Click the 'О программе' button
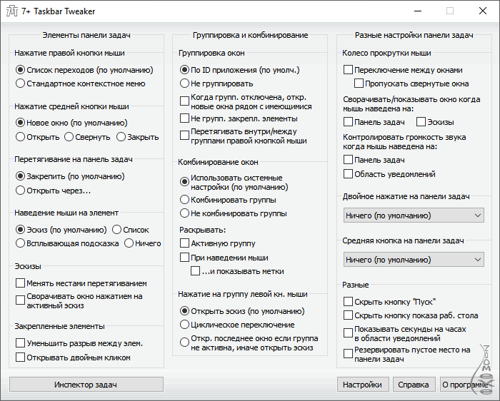Screen dimensions: 500x401 pyautogui.click(x=465, y=385)
